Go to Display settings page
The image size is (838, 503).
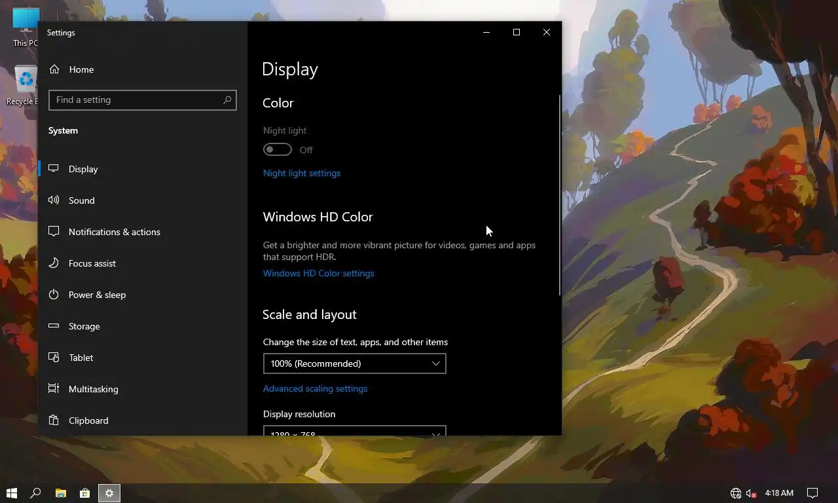point(143,169)
